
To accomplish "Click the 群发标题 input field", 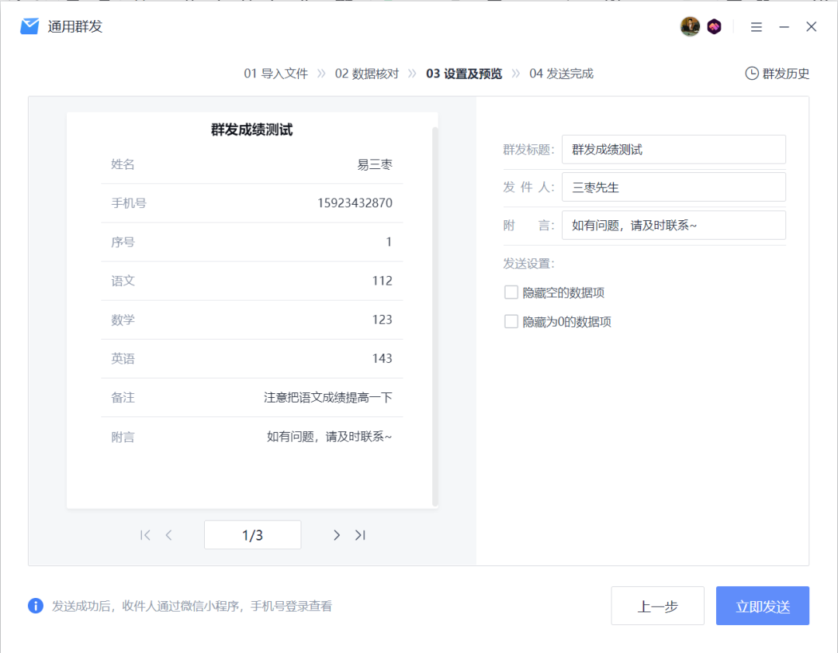I will click(674, 149).
